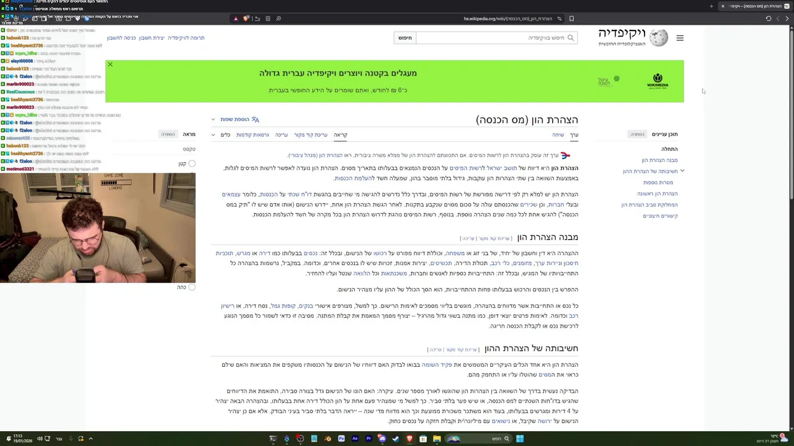Close the green donation banner
This screenshot has width=794, height=446.
pos(110,64)
